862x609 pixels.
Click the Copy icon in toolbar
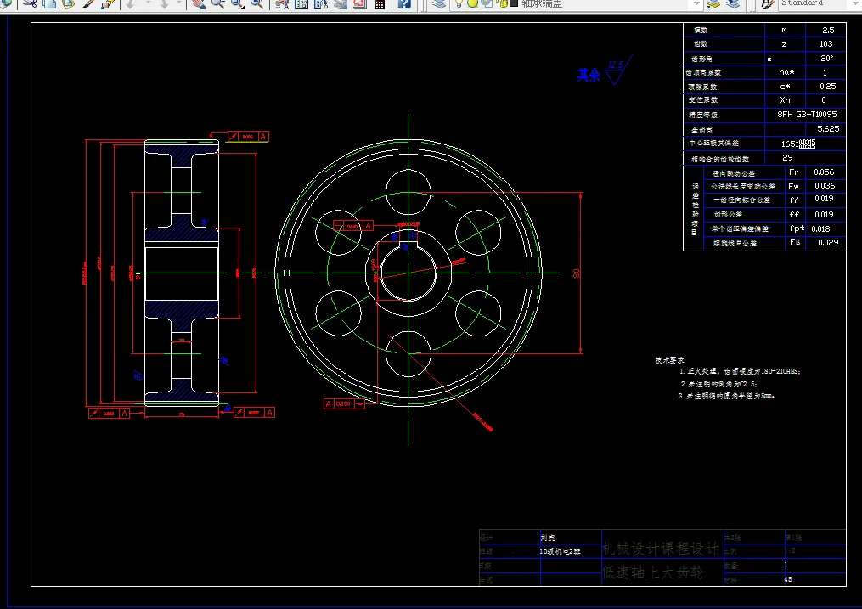[x=49, y=3]
